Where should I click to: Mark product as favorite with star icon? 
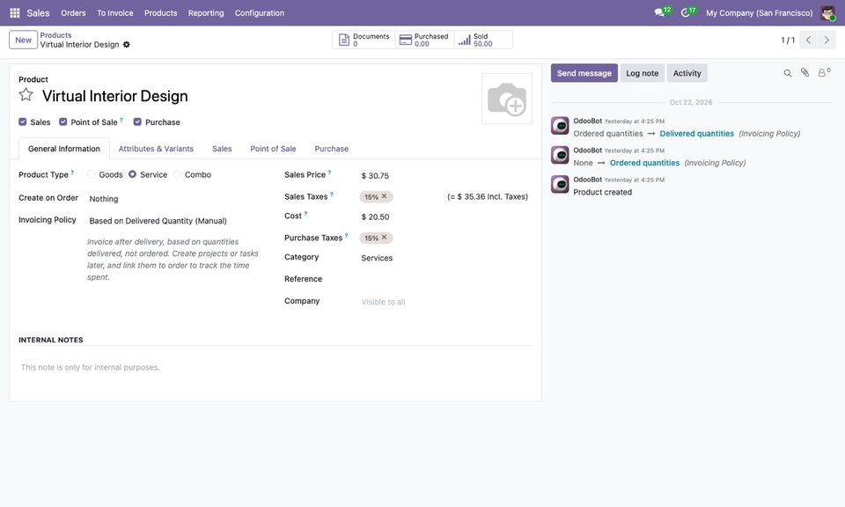click(x=26, y=95)
